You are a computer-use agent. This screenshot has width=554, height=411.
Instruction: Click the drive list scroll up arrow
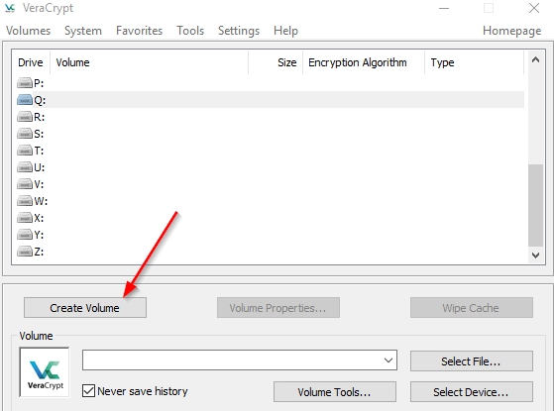535,60
